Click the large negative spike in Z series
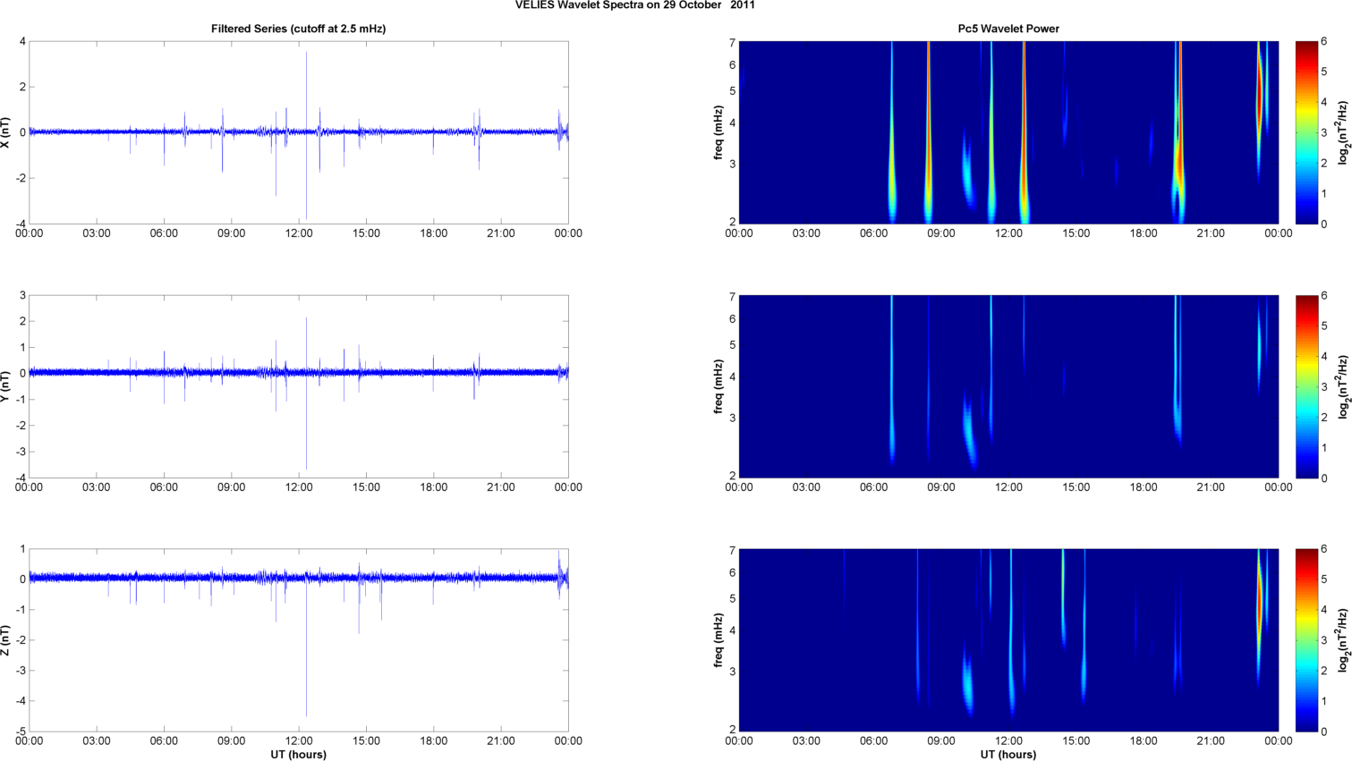 (x=307, y=648)
